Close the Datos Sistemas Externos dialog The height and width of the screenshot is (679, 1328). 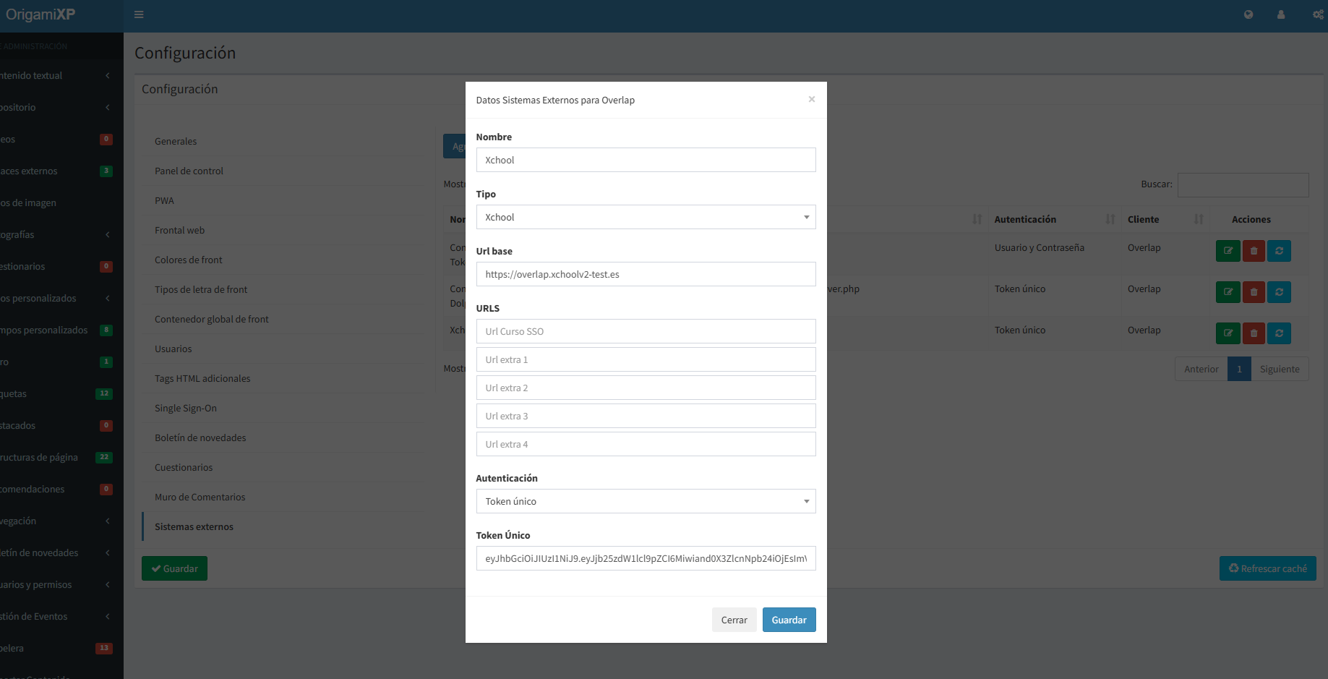click(812, 99)
